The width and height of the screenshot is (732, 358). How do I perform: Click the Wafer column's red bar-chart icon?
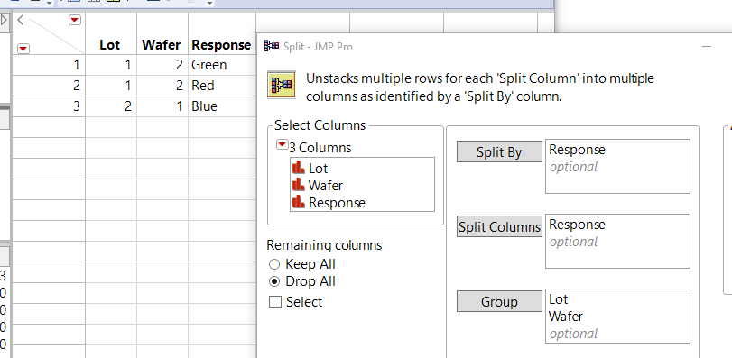point(299,185)
